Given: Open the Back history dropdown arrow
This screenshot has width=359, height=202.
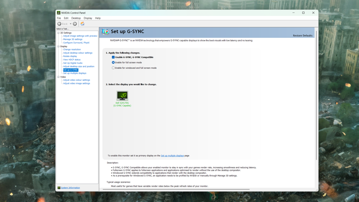Looking at the screenshot, I should (71, 24).
